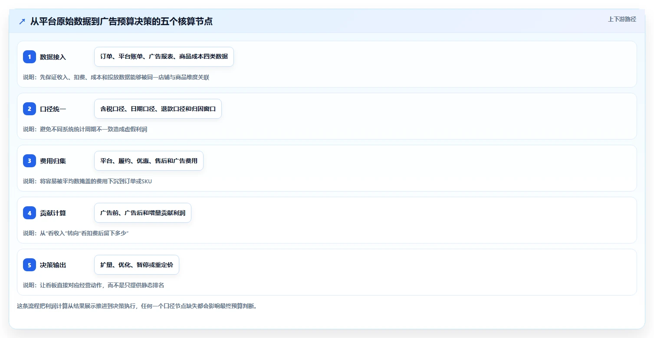
Task: Click the step 1 number badge
Action: tap(30, 57)
